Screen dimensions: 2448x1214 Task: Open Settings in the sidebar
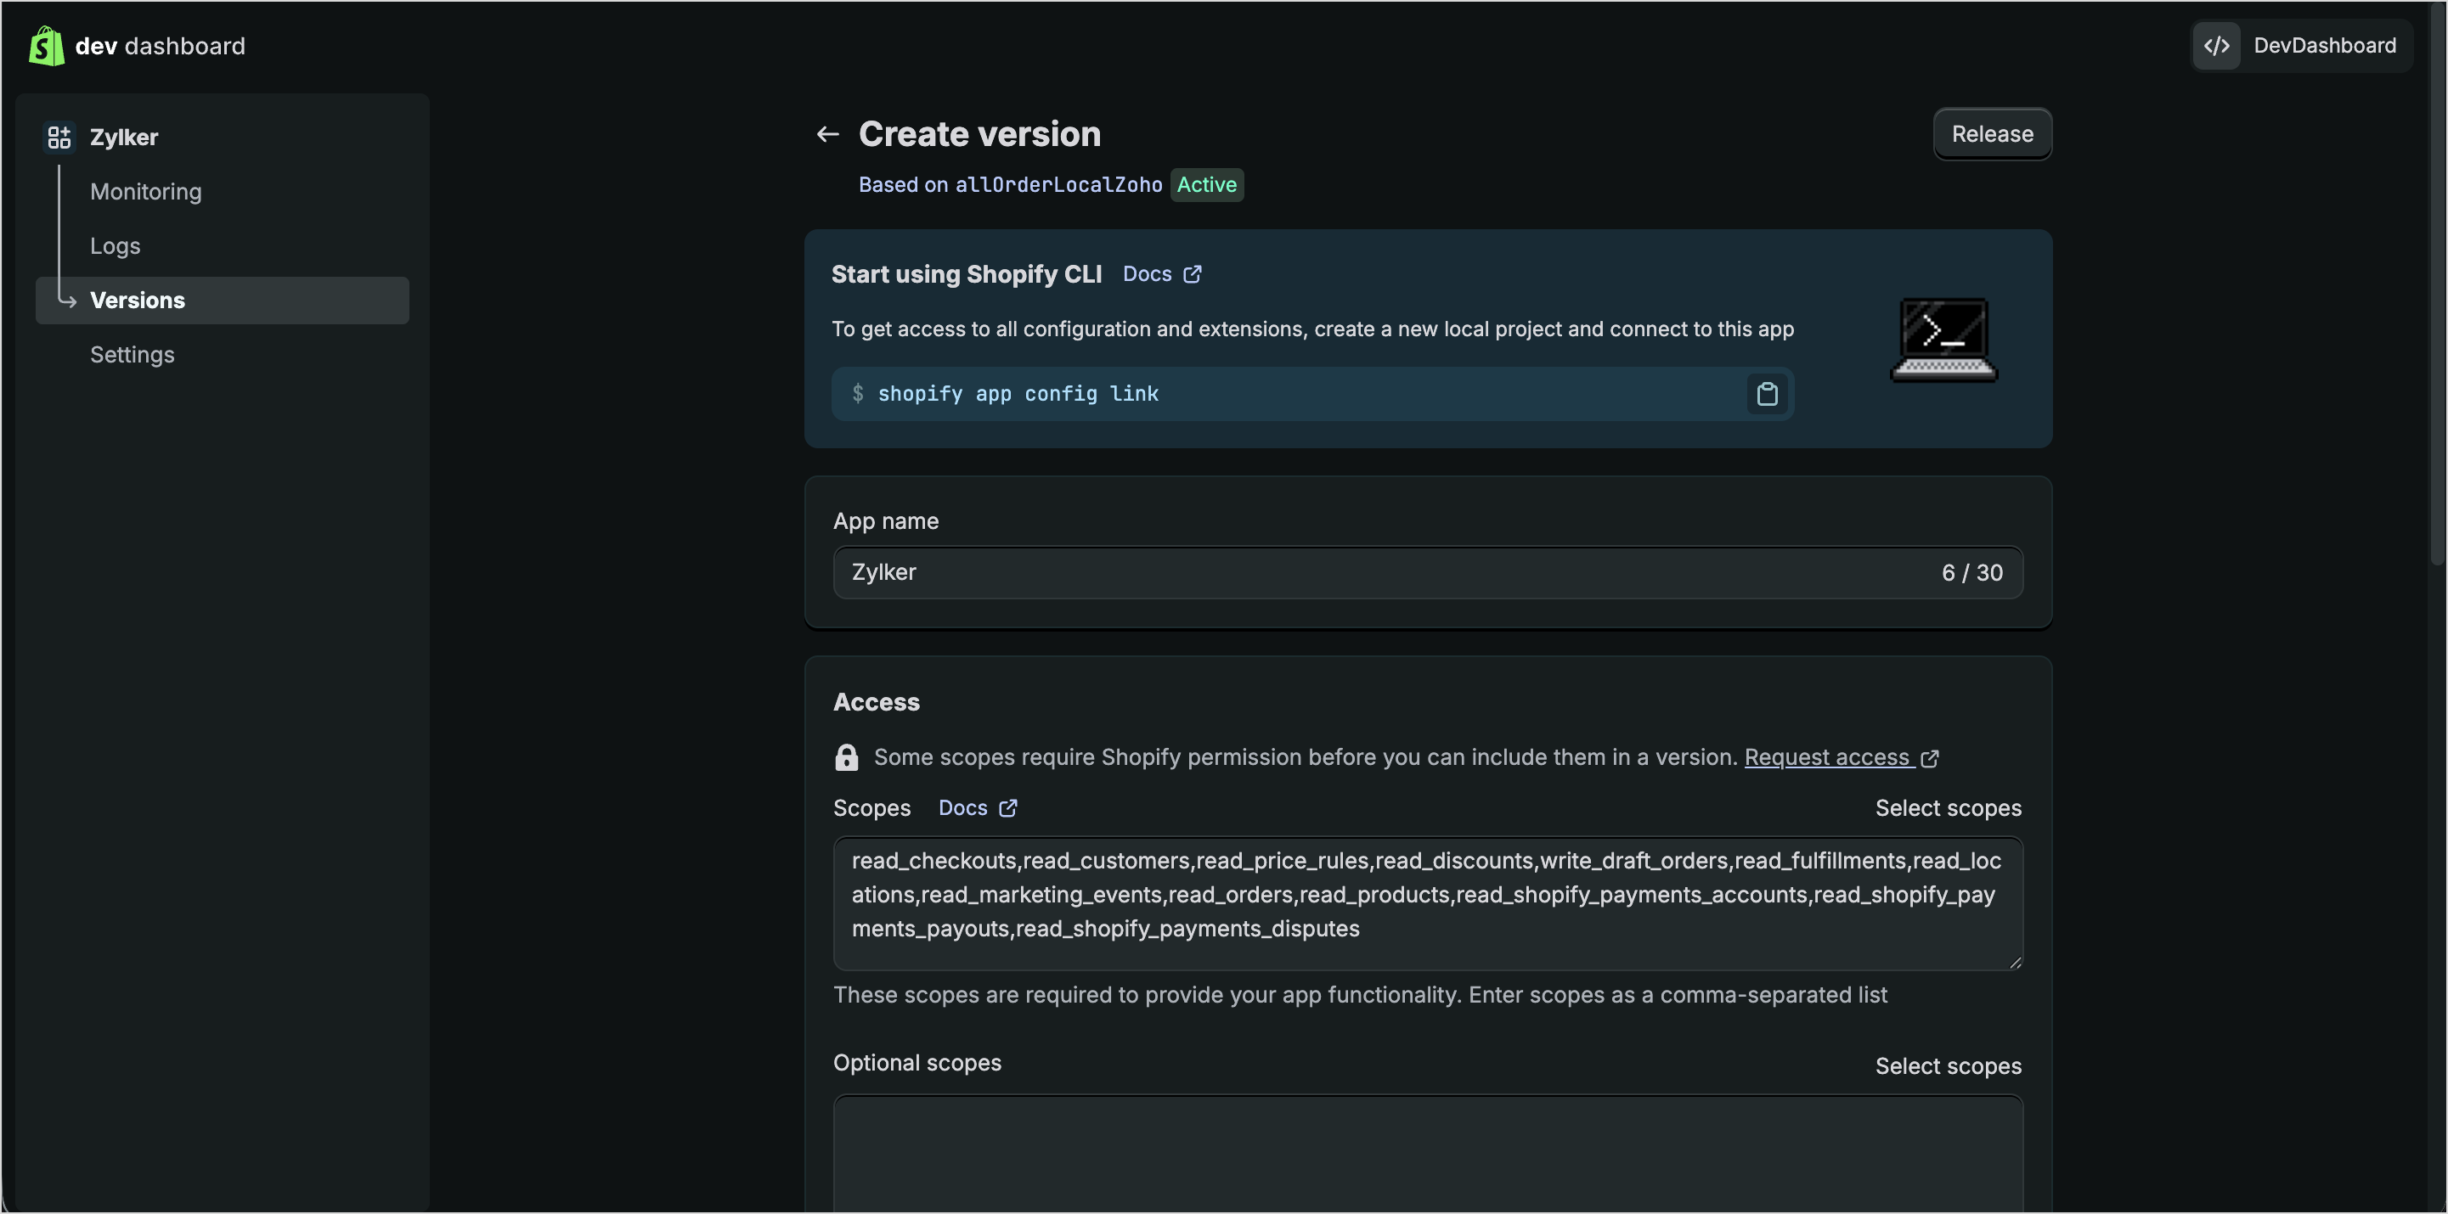pos(133,354)
